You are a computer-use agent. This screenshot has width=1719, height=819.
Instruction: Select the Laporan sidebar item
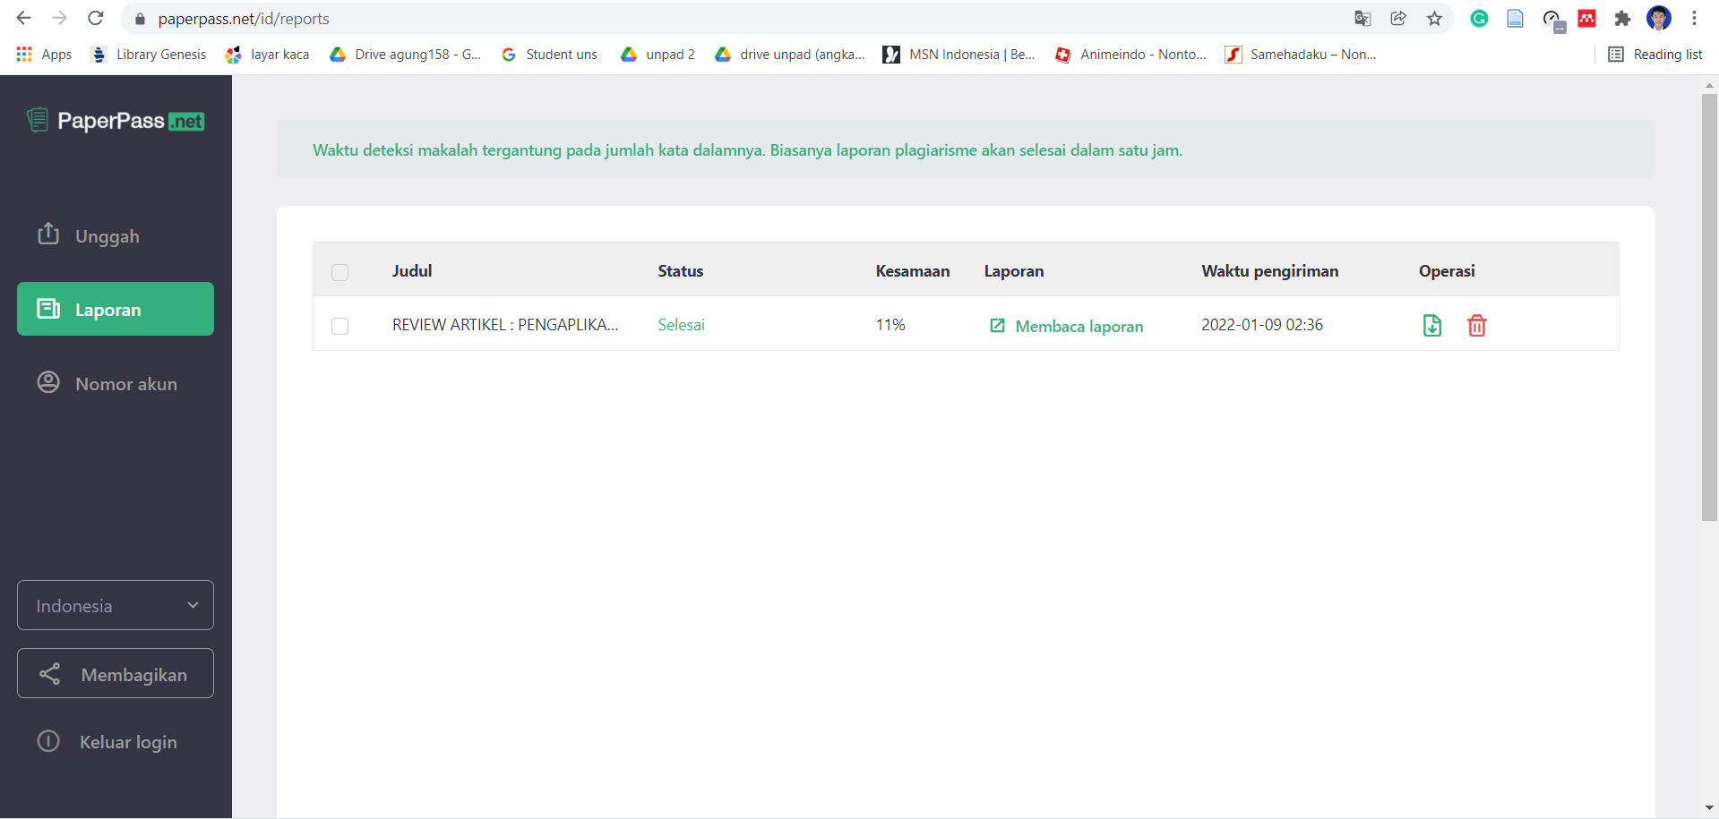pyautogui.click(x=116, y=309)
